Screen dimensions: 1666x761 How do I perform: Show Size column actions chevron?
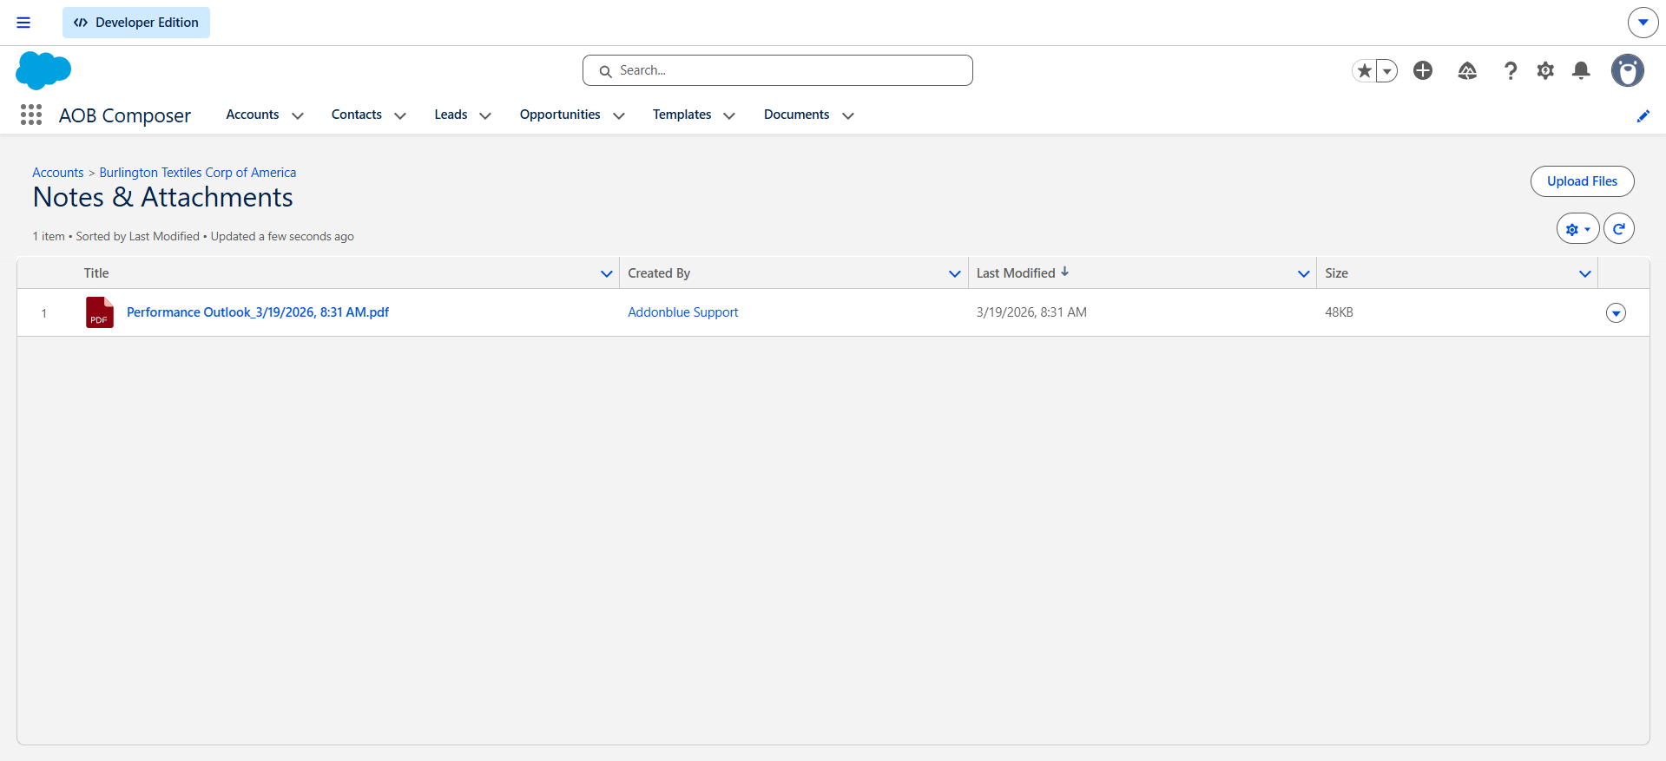point(1585,273)
